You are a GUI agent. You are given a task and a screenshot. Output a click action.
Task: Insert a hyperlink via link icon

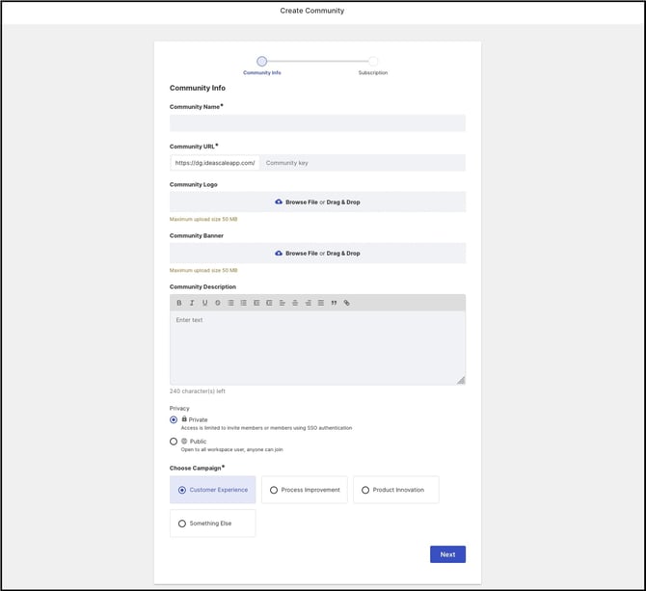(346, 303)
